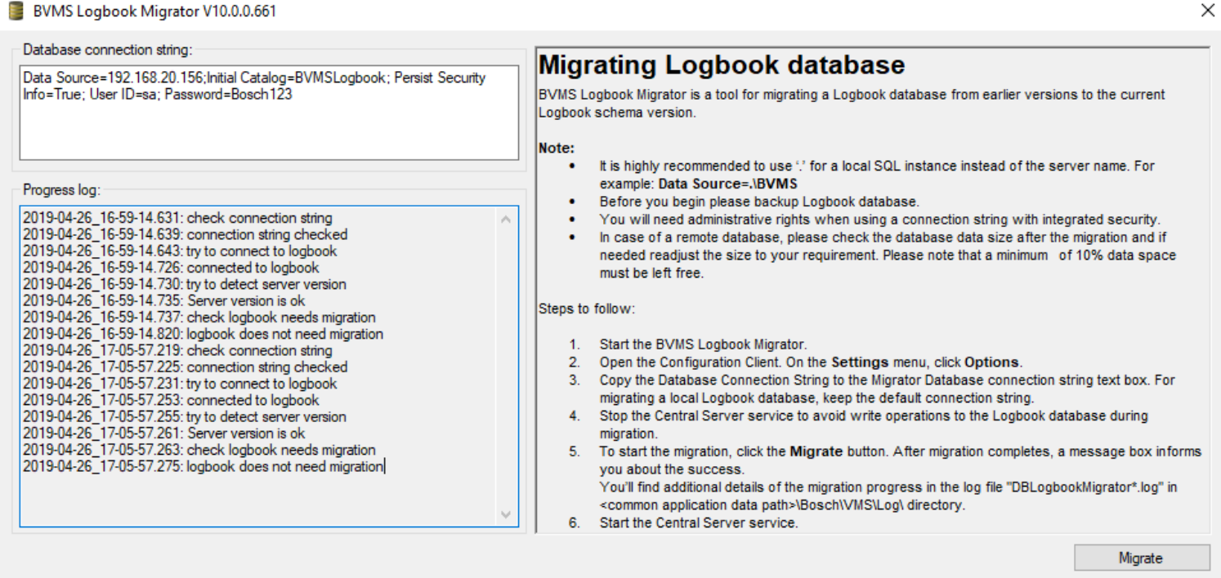Image resolution: width=1221 pixels, height=578 pixels.
Task: Click the "Steps to follow:" text in help panel
Action: pyautogui.click(x=586, y=309)
